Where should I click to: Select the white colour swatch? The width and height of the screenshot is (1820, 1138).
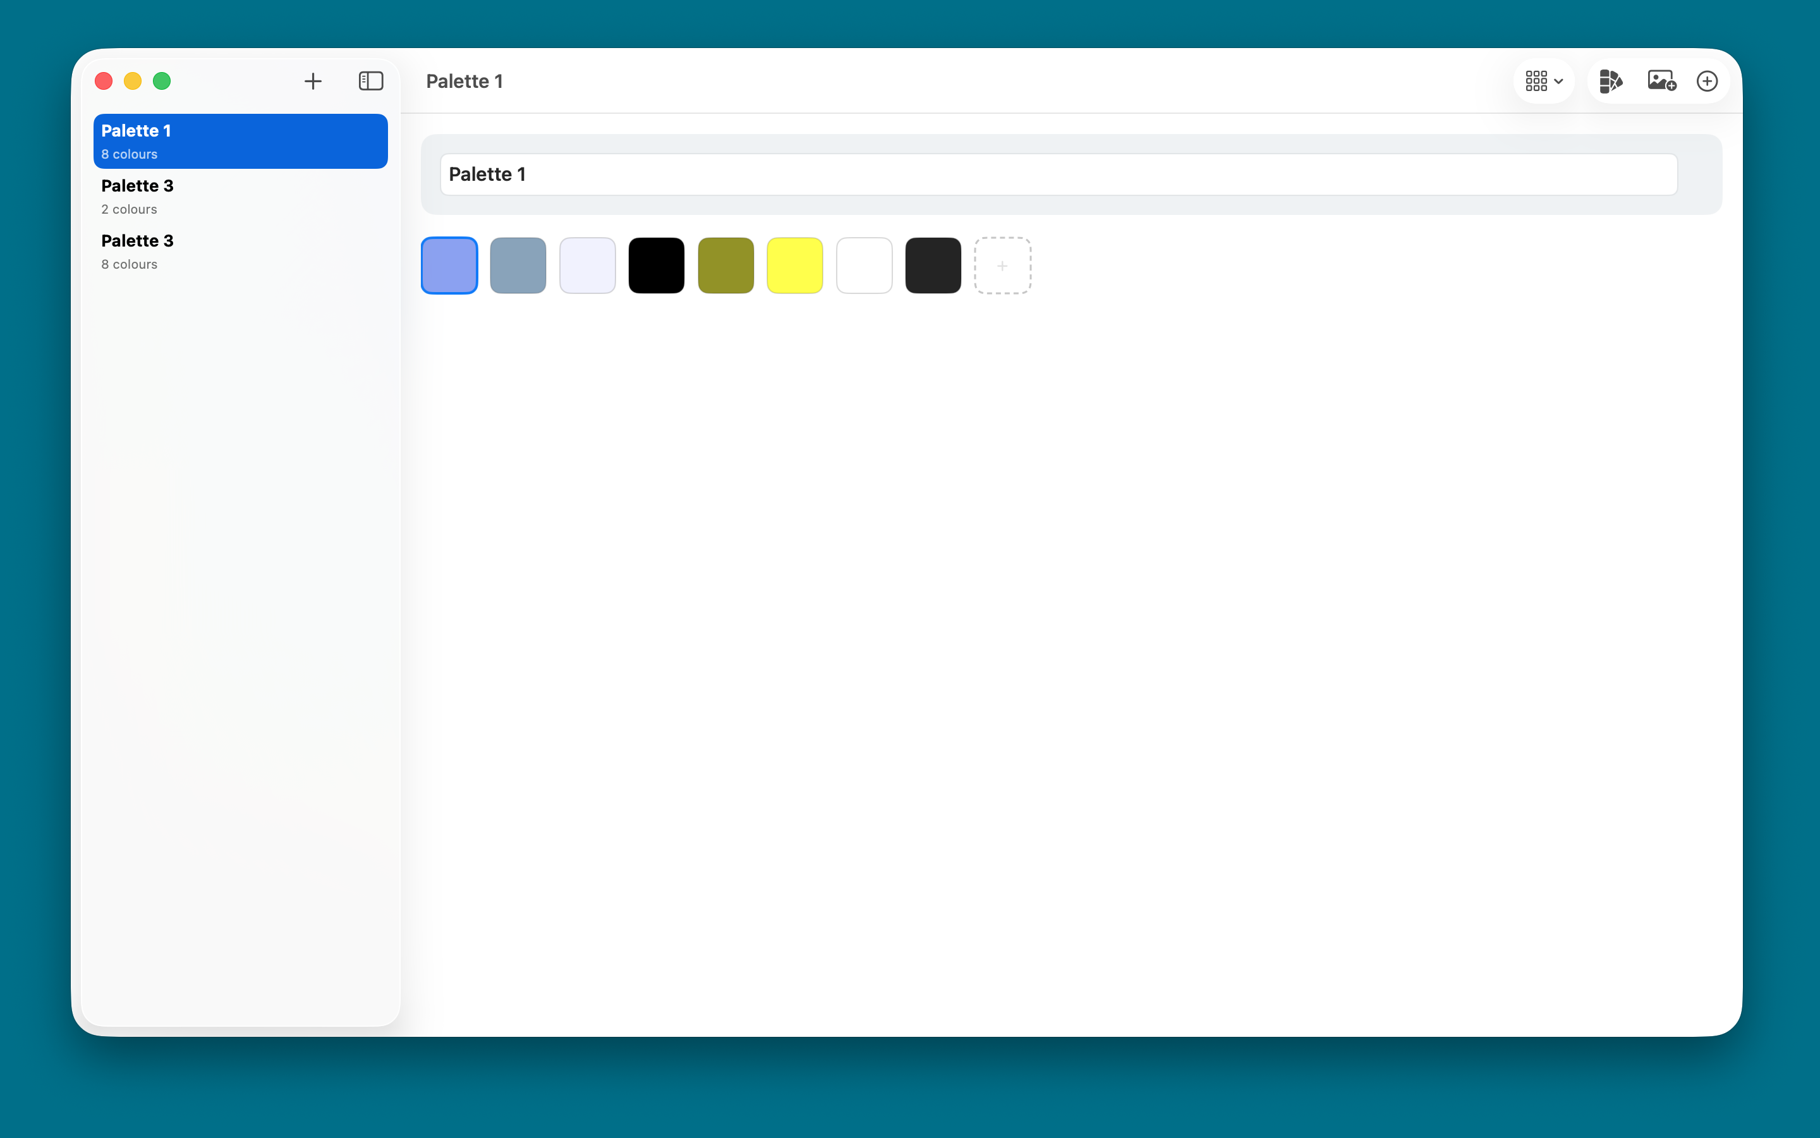click(863, 265)
